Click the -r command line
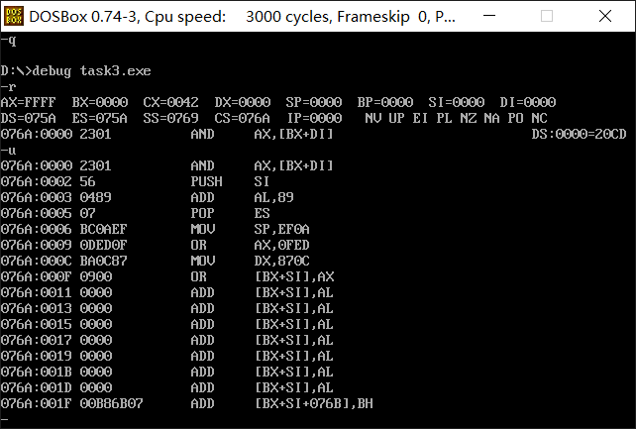 coord(9,86)
